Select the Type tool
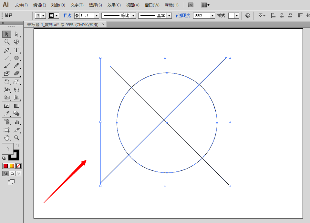Viewport: 310px width, 223px height. pyautogui.click(x=16, y=50)
